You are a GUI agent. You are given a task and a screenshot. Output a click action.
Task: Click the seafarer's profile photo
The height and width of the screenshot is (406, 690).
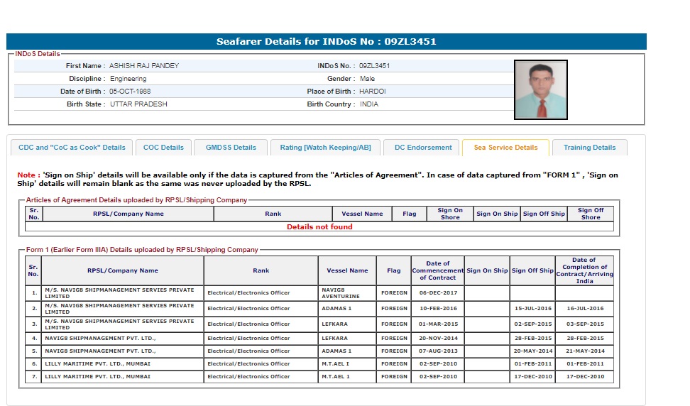540,89
